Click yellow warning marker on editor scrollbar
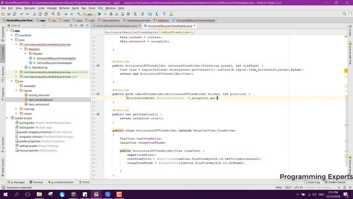The image size is (353, 199). 346,71
